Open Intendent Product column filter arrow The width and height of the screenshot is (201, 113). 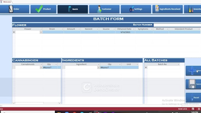pos(199,29)
